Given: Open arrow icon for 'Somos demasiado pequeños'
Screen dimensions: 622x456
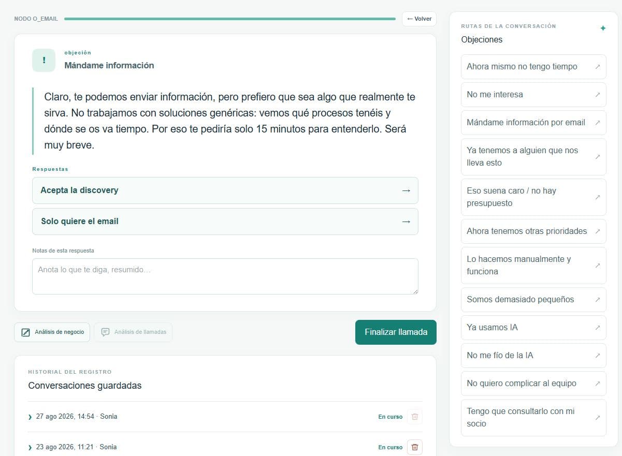Looking at the screenshot, I should [597, 300].
